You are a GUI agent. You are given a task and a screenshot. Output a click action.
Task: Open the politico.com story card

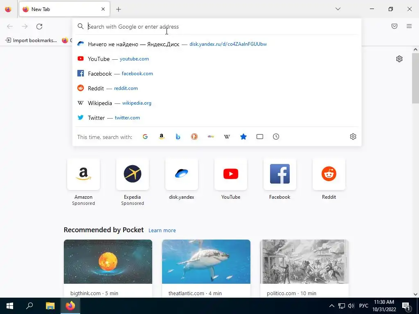[x=304, y=268]
